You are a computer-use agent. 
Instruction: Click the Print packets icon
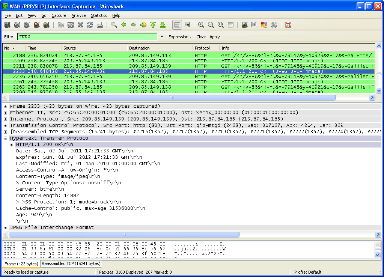100,25
